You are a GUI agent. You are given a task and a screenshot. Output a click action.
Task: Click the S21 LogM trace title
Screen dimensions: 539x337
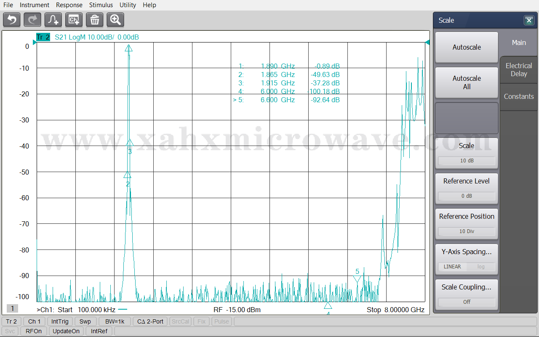click(97, 37)
